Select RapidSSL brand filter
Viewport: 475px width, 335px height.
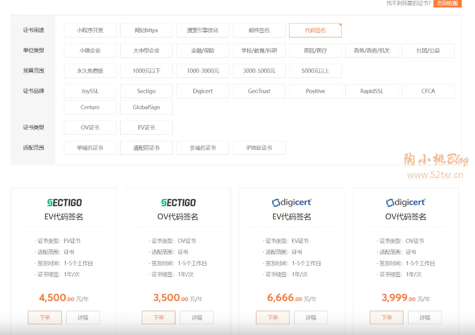click(x=372, y=91)
